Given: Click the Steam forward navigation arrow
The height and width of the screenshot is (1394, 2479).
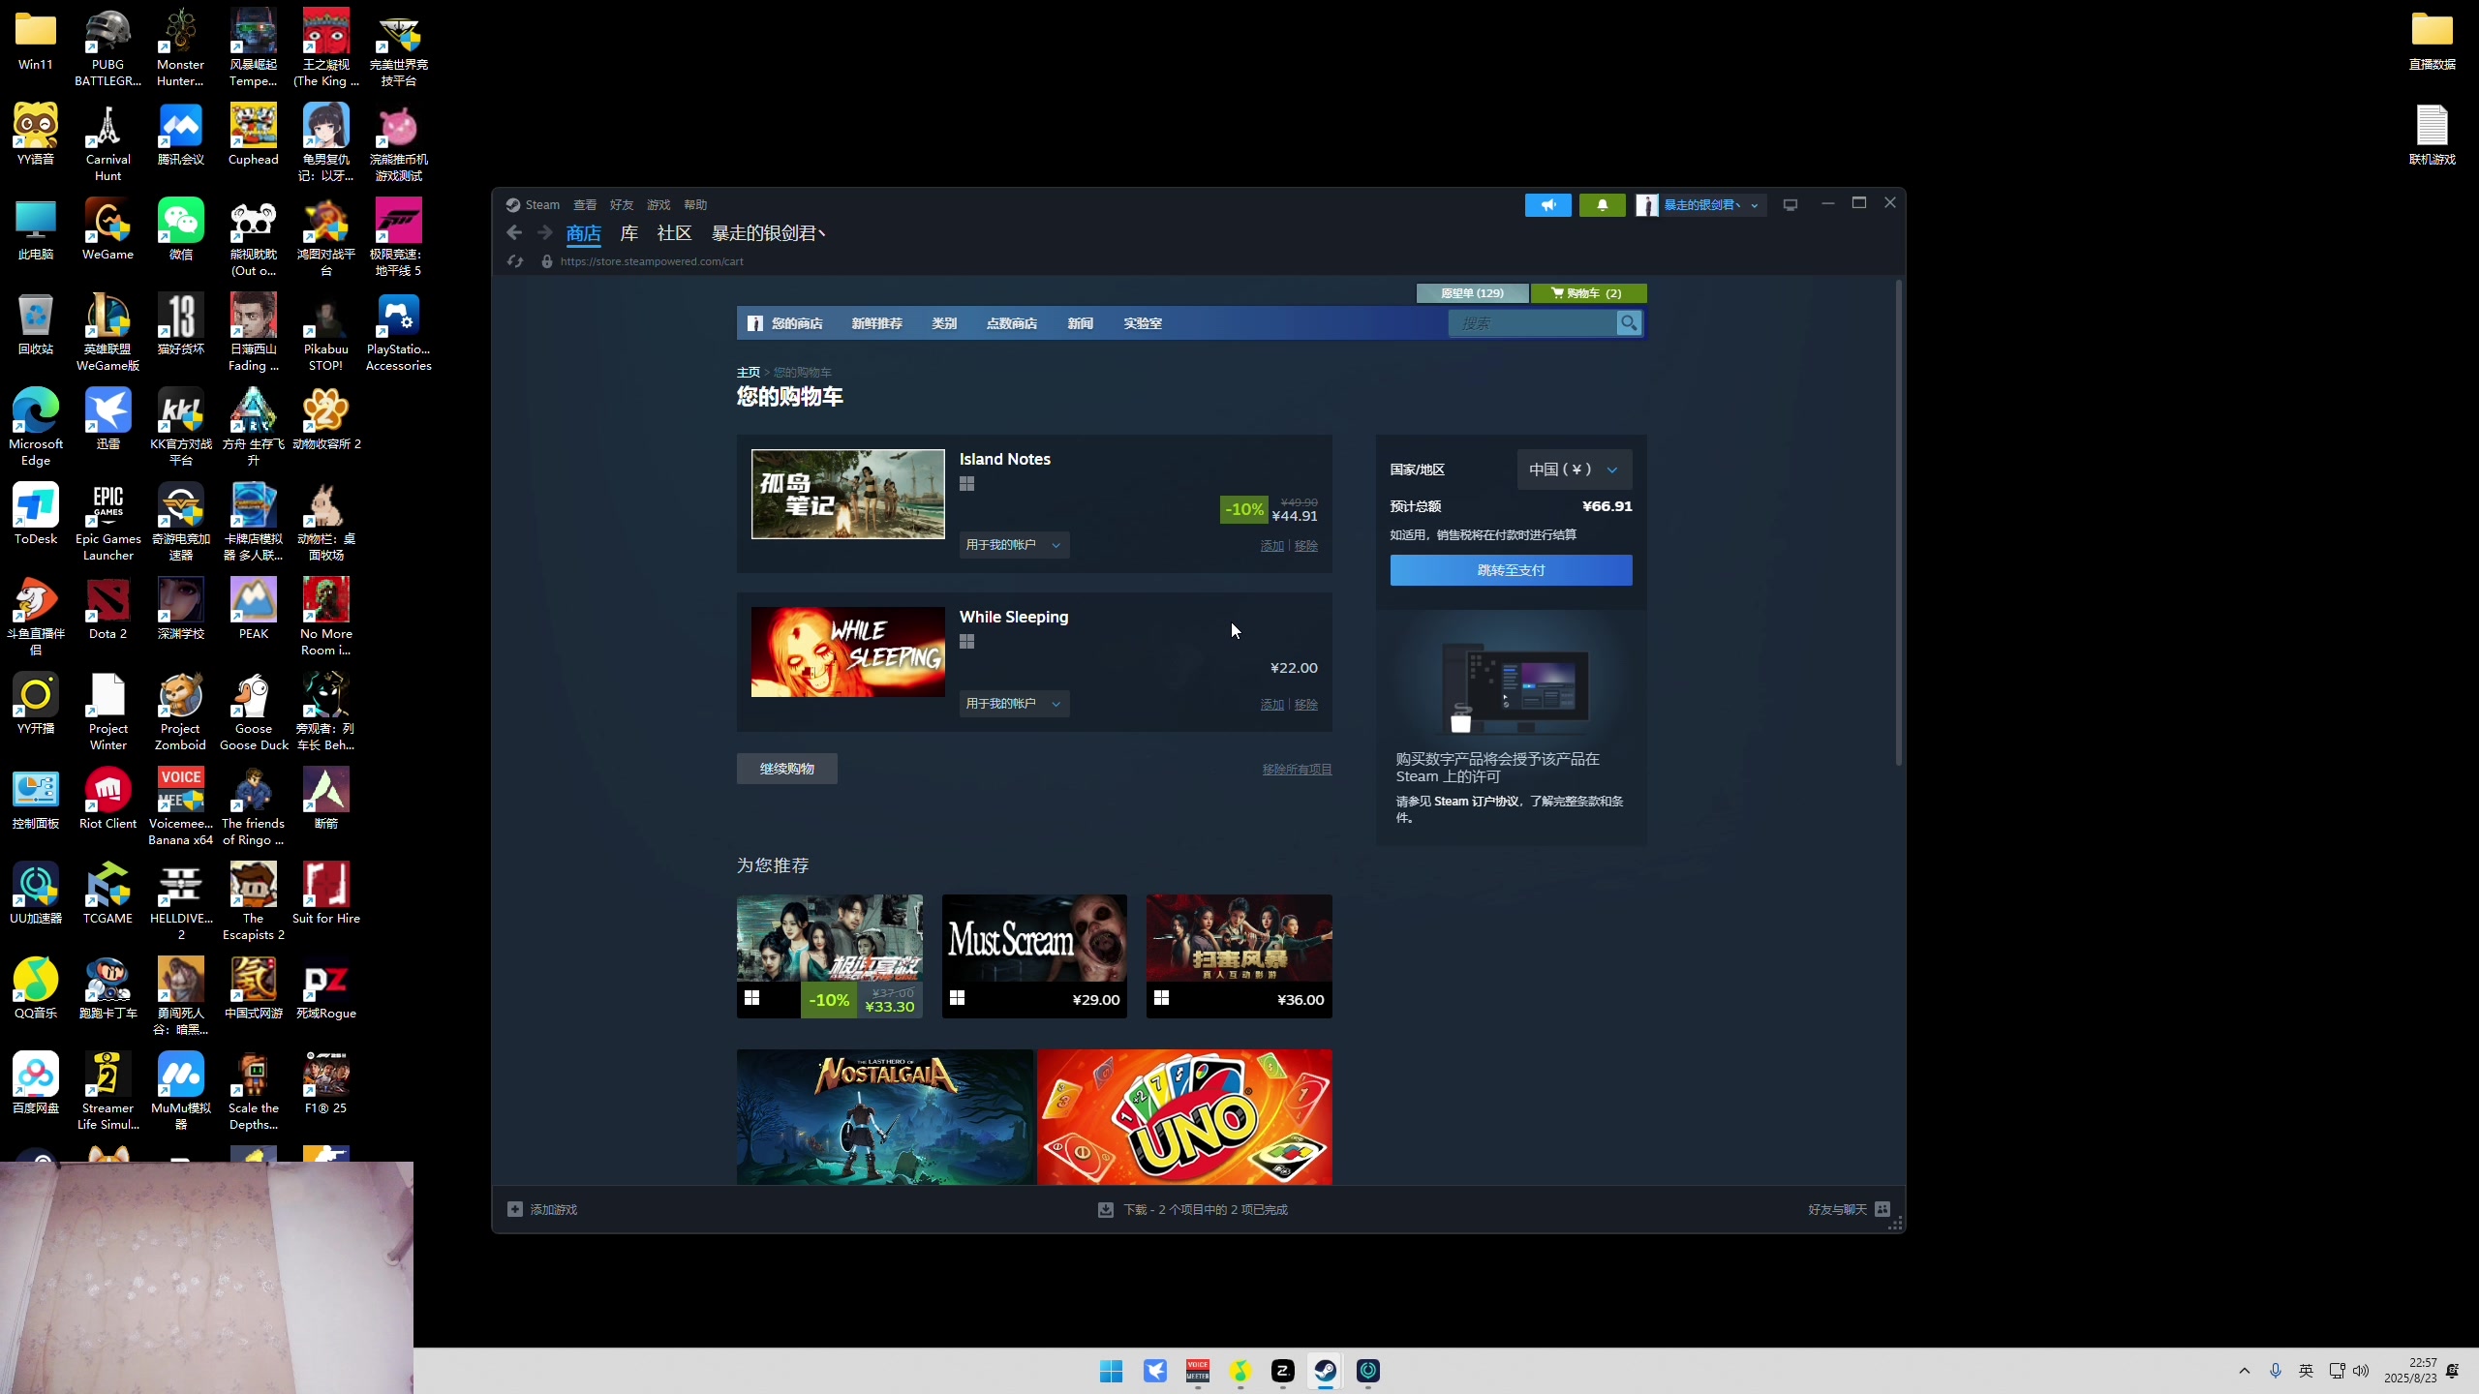Looking at the screenshot, I should (545, 232).
